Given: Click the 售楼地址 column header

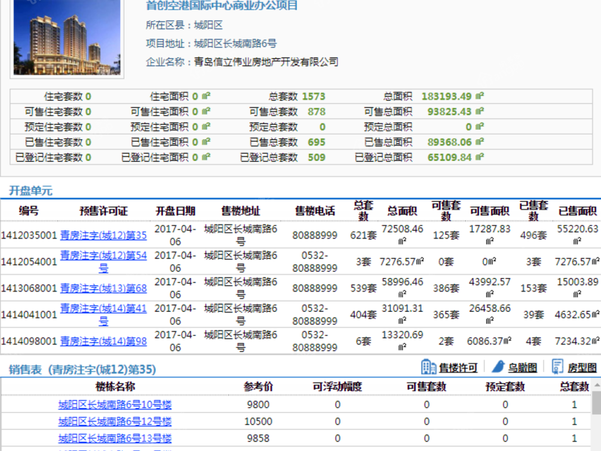Looking at the screenshot, I should point(241,211).
